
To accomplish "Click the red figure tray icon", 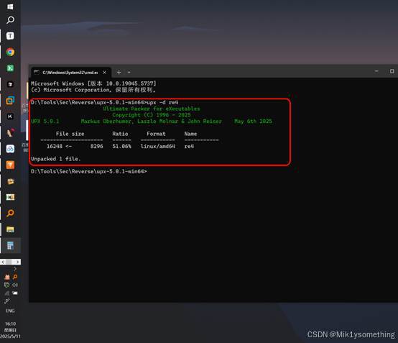I will pyautogui.click(x=7, y=277).
